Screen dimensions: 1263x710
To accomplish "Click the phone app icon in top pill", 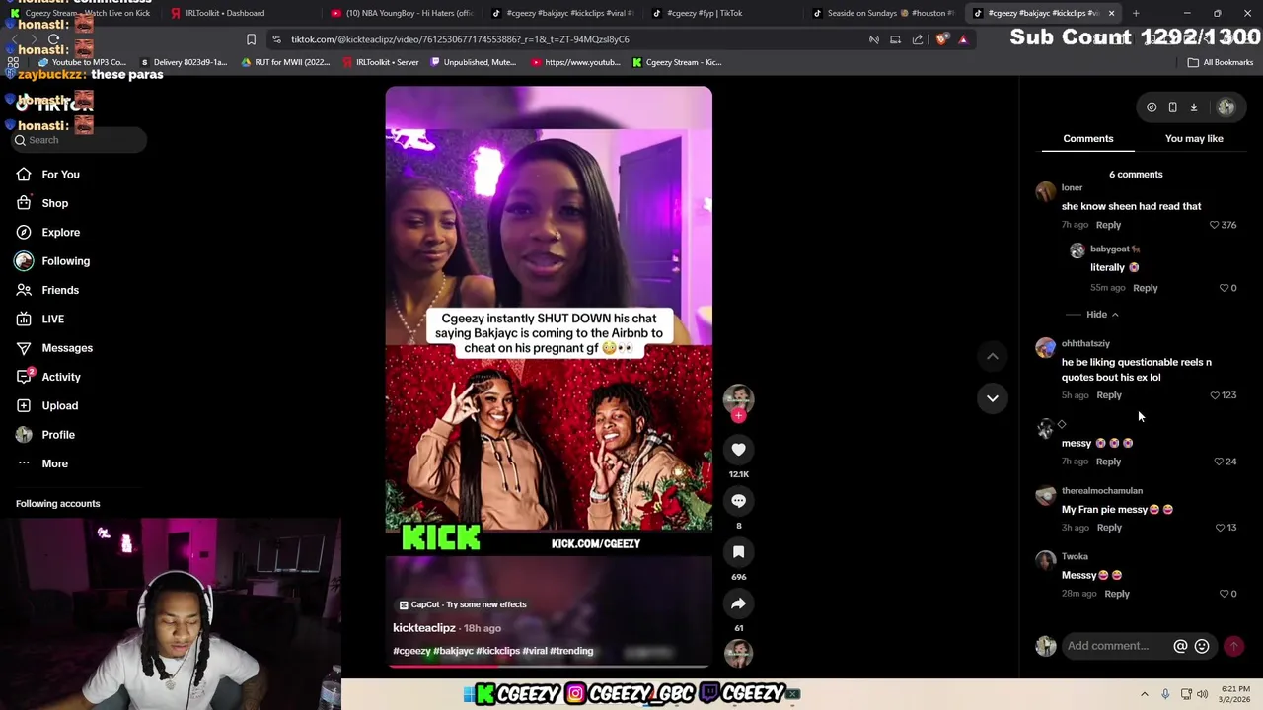I will tap(1172, 107).
